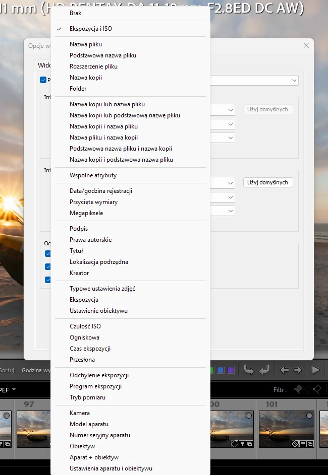Toggle quick collection circle on thumbnail 100
The width and height of the screenshot is (328, 475).
(x=248, y=416)
